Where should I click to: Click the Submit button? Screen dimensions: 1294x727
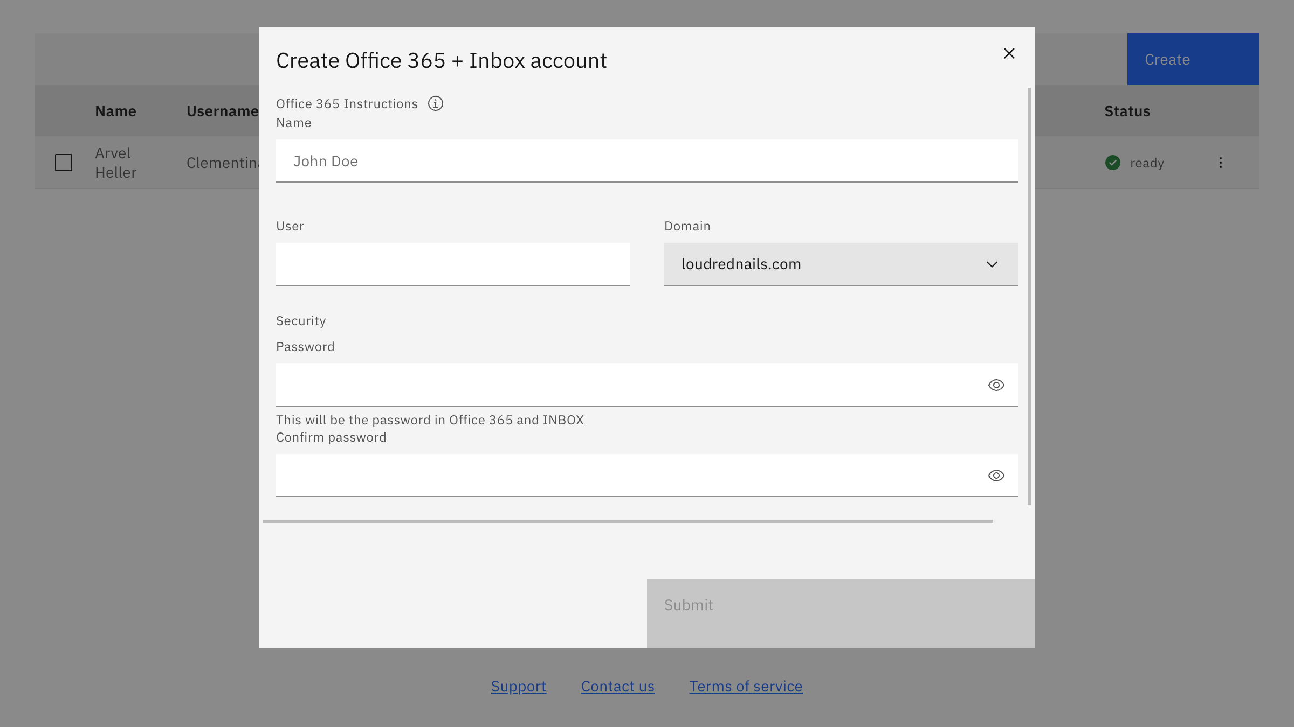tap(841, 613)
